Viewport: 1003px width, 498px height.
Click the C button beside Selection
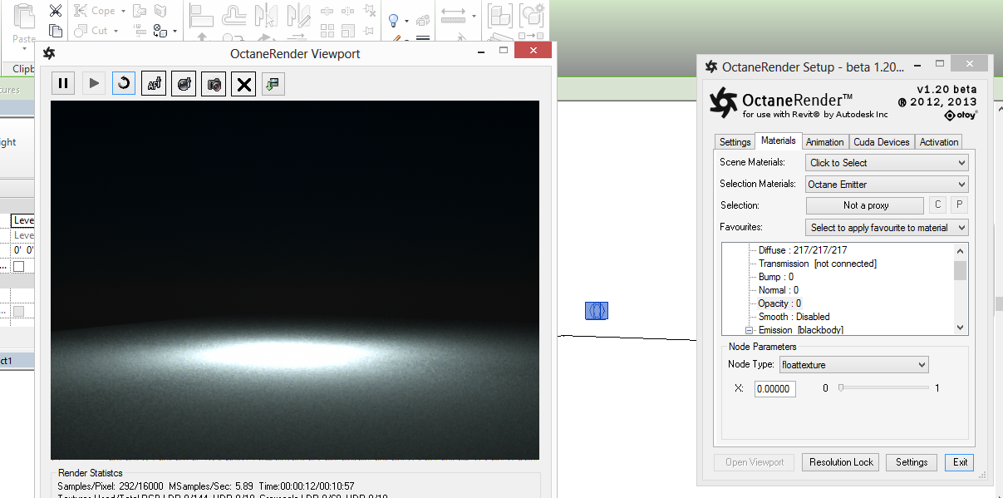937,205
